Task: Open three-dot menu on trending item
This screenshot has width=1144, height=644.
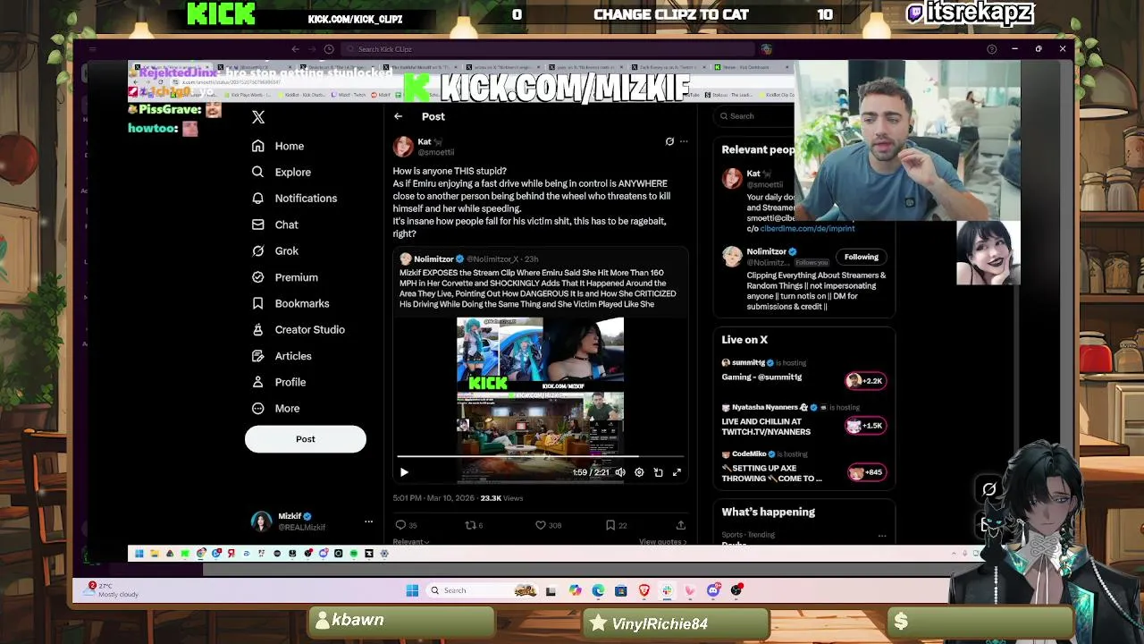Action: 882,536
